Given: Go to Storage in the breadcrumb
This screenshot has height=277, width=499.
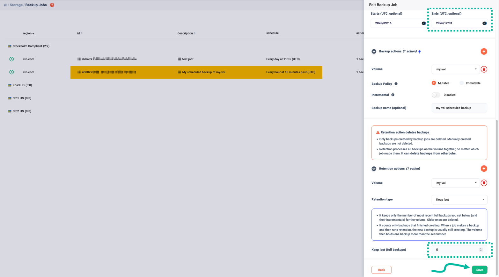Looking at the screenshot, I should (16, 5).
